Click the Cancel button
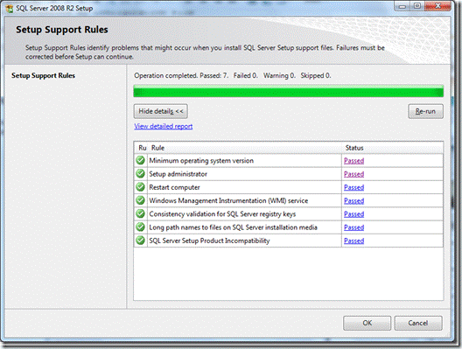This screenshot has height=349, width=462. click(x=418, y=323)
